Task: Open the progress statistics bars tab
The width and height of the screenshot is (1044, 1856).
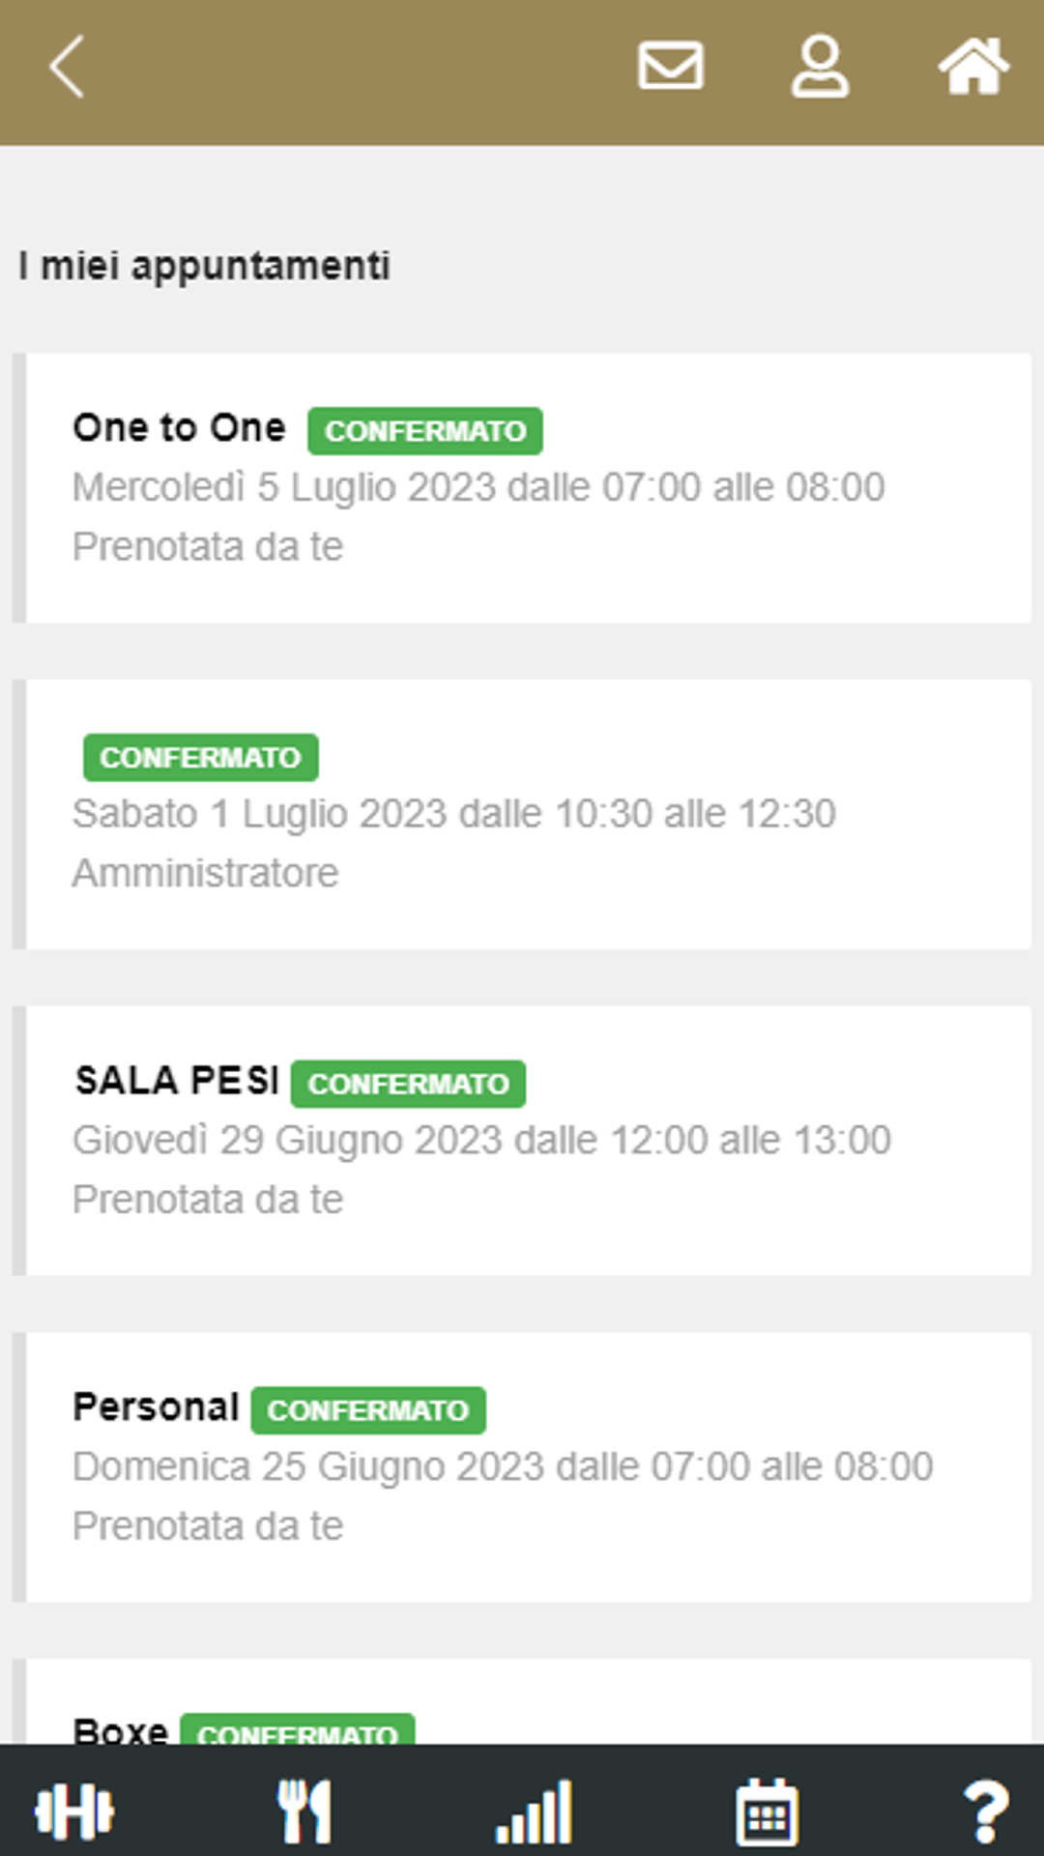Action: pyautogui.click(x=535, y=1811)
